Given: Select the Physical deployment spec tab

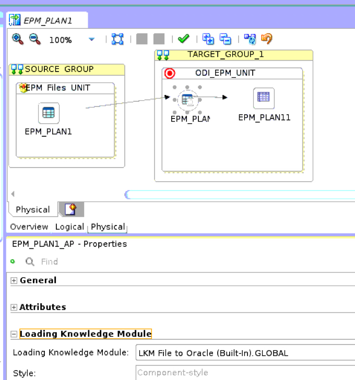Looking at the screenshot, I should [x=33, y=209].
